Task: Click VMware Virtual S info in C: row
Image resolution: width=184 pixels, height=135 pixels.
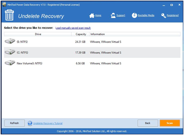Action: (x=106, y=52)
